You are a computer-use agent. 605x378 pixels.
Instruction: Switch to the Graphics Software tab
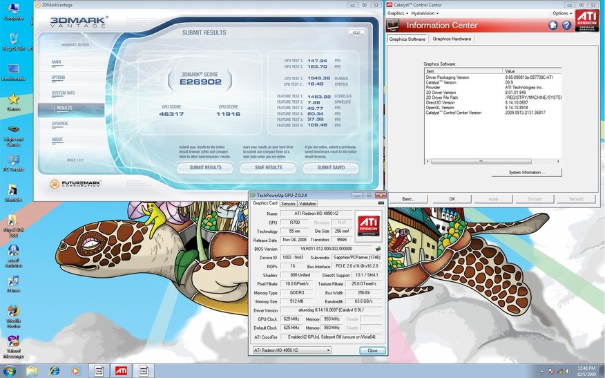(407, 39)
